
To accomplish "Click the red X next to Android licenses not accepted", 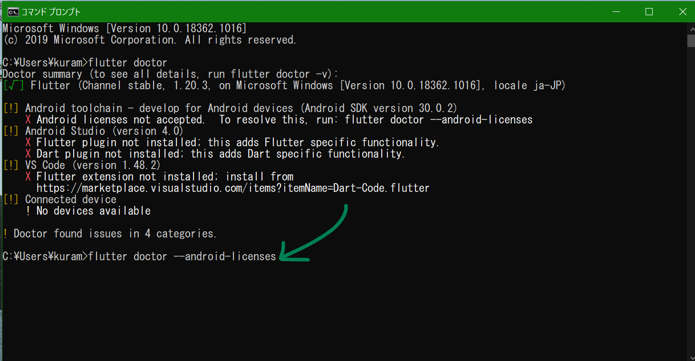I will point(29,119).
